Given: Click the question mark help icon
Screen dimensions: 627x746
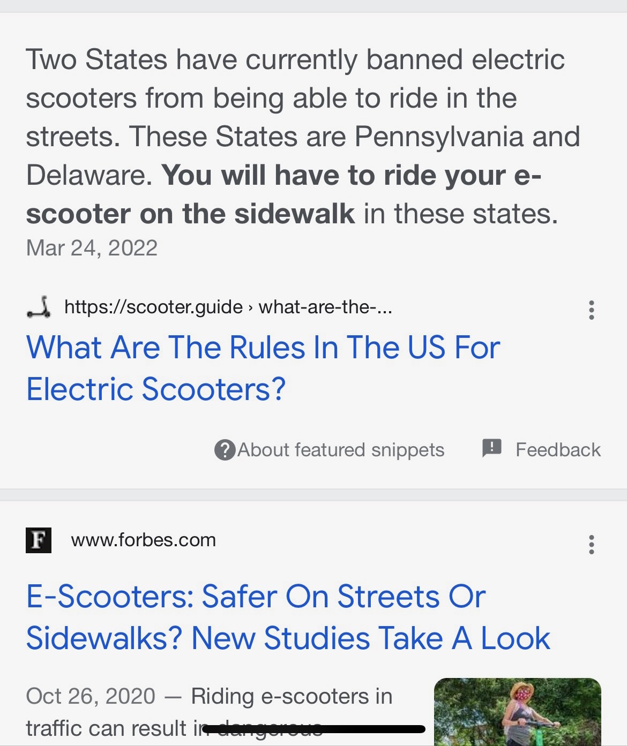Looking at the screenshot, I should point(225,450).
